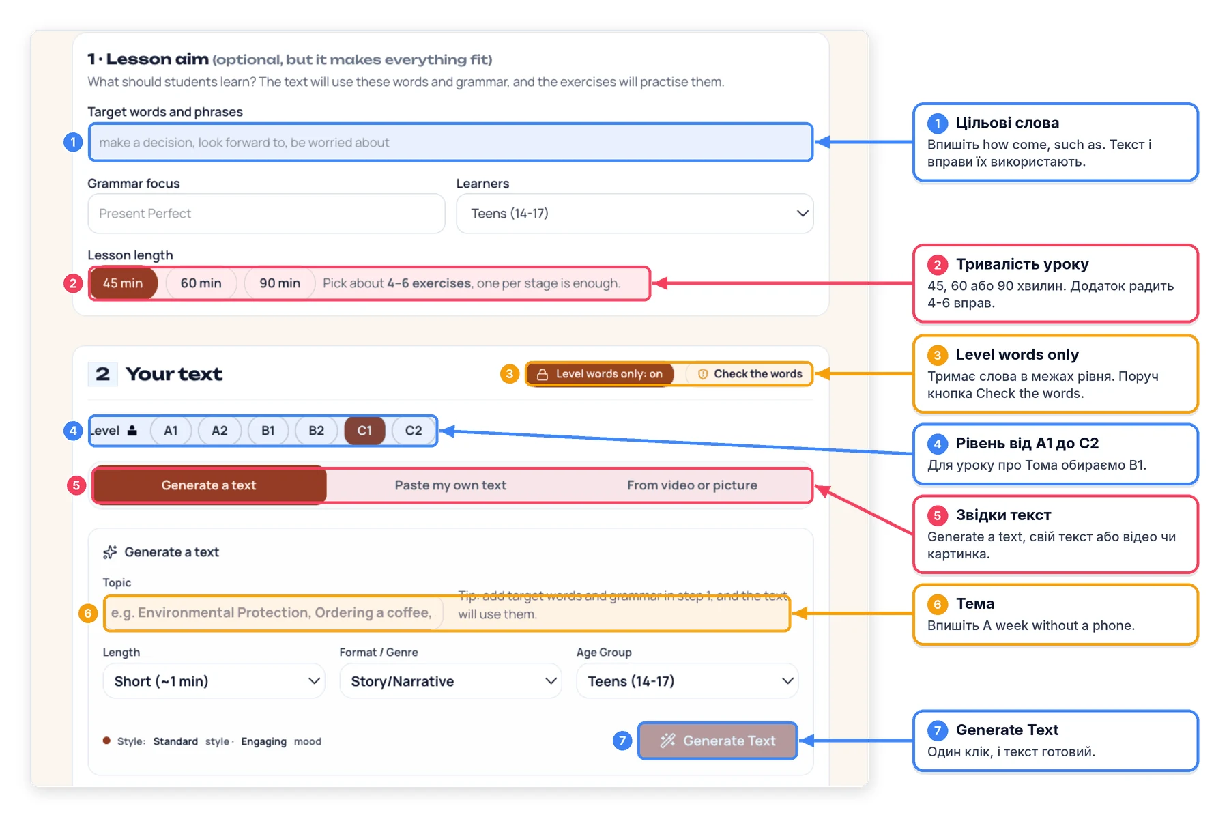
Task: Click the magic wand icon on Generate Text
Action: 667,741
